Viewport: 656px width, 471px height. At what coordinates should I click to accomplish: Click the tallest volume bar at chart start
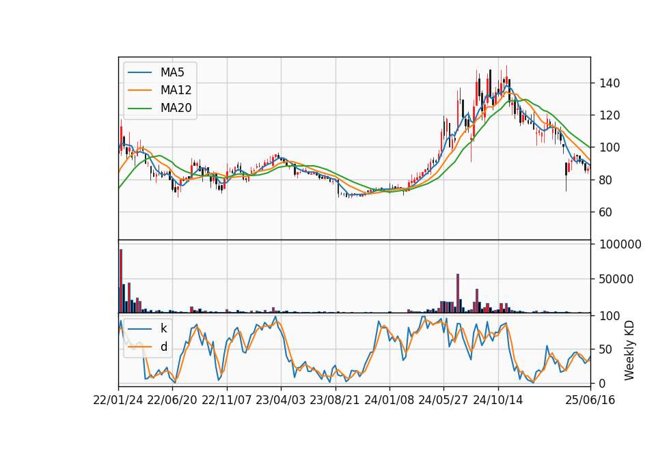(x=121, y=281)
